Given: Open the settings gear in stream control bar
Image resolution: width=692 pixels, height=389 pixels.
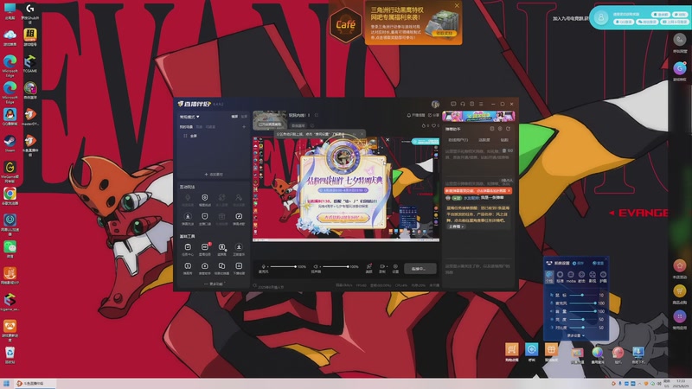Looking at the screenshot, I should coord(395,268).
